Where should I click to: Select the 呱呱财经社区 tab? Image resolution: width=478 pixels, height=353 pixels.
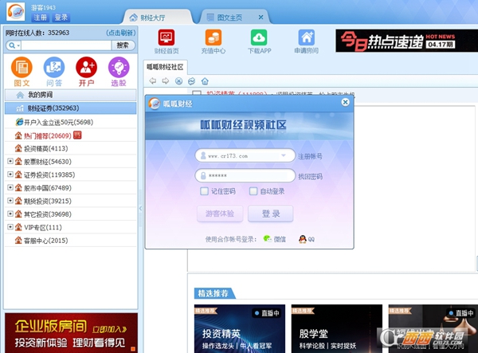point(165,67)
